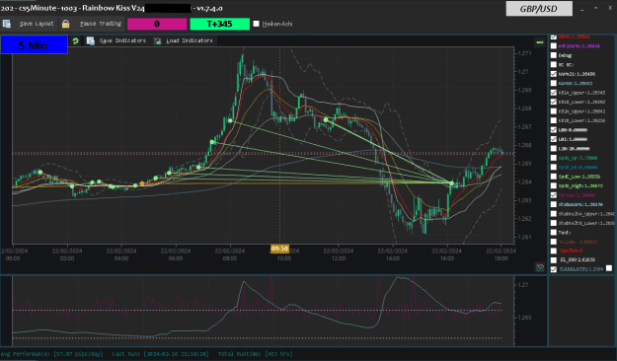The image size is (617, 361).
Task: Enable the SpdC_Low indicator checkbox
Action: (x=554, y=177)
